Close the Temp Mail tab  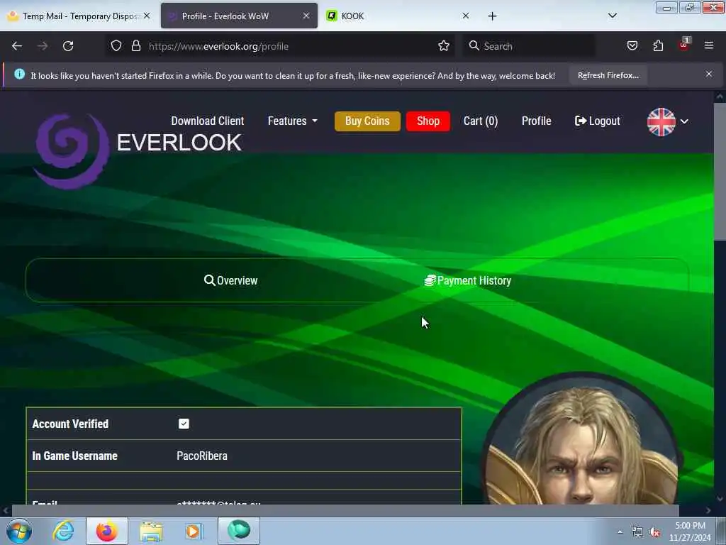pyautogui.click(x=147, y=16)
